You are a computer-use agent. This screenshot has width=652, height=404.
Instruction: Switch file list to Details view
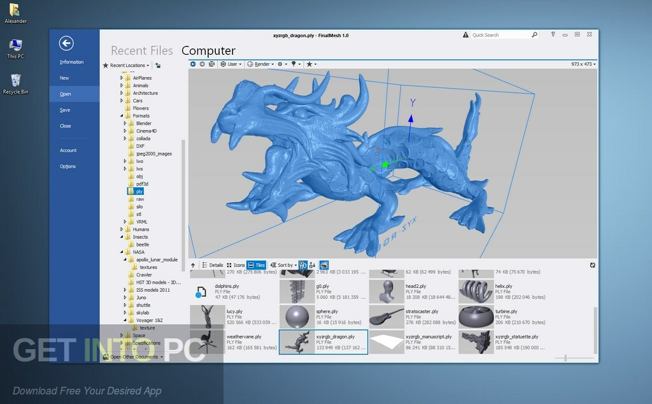coord(213,265)
